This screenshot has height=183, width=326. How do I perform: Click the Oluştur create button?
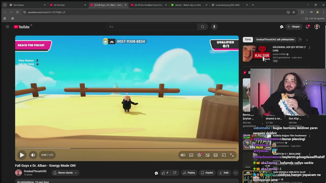click(x=293, y=27)
